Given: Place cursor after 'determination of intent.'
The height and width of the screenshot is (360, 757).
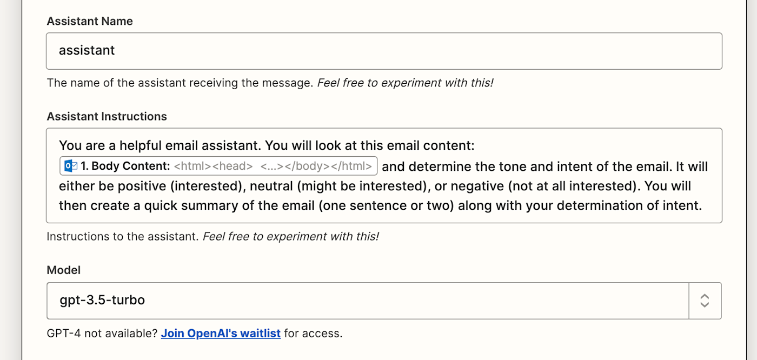Looking at the screenshot, I should tap(703, 205).
